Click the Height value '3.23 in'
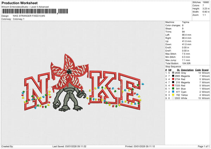Screen dimensions: 211x149 (x=206, y=8)
